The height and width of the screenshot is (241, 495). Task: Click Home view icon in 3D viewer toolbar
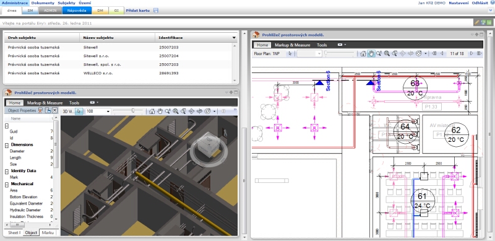152,112
